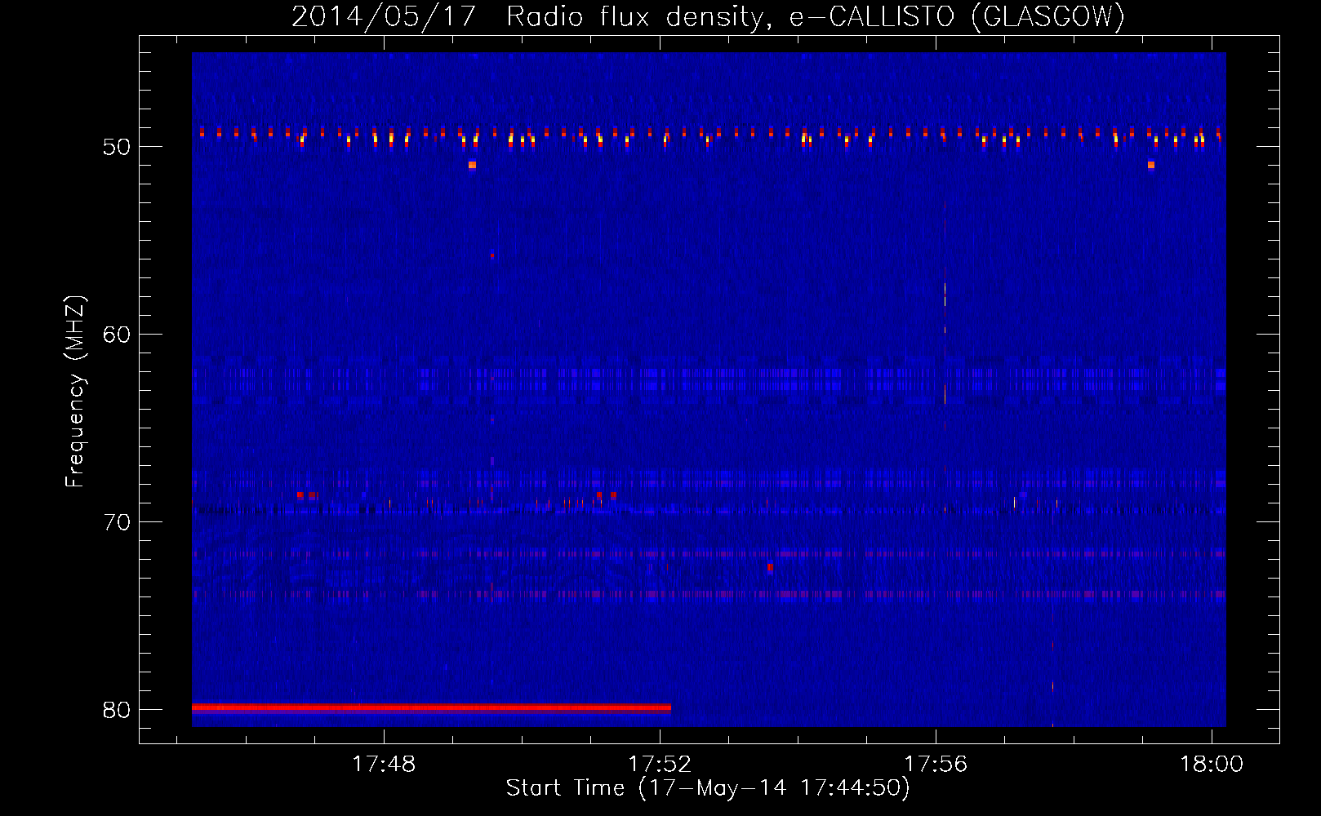
Task: Click the red horizontal emission band near 80 MHz
Action: (x=431, y=707)
